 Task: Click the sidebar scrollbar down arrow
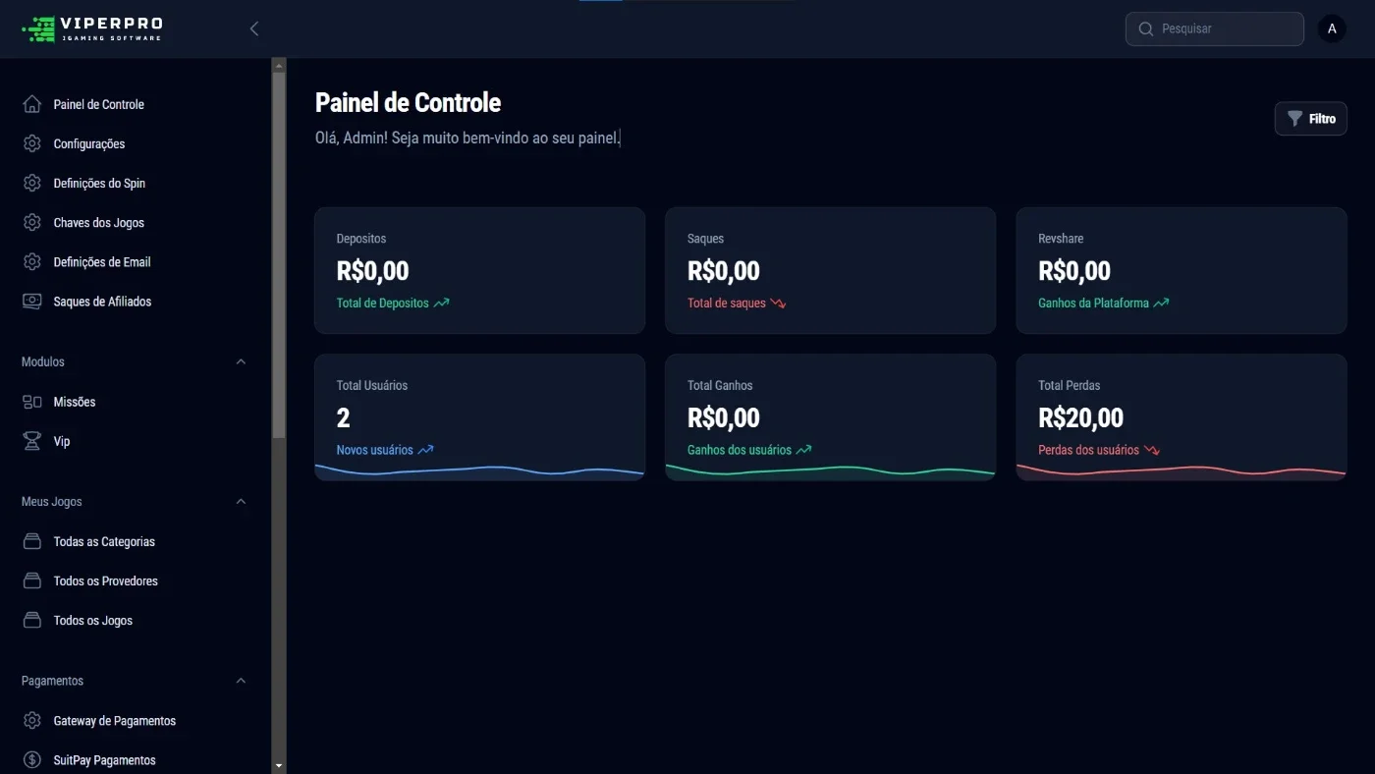[x=279, y=765]
